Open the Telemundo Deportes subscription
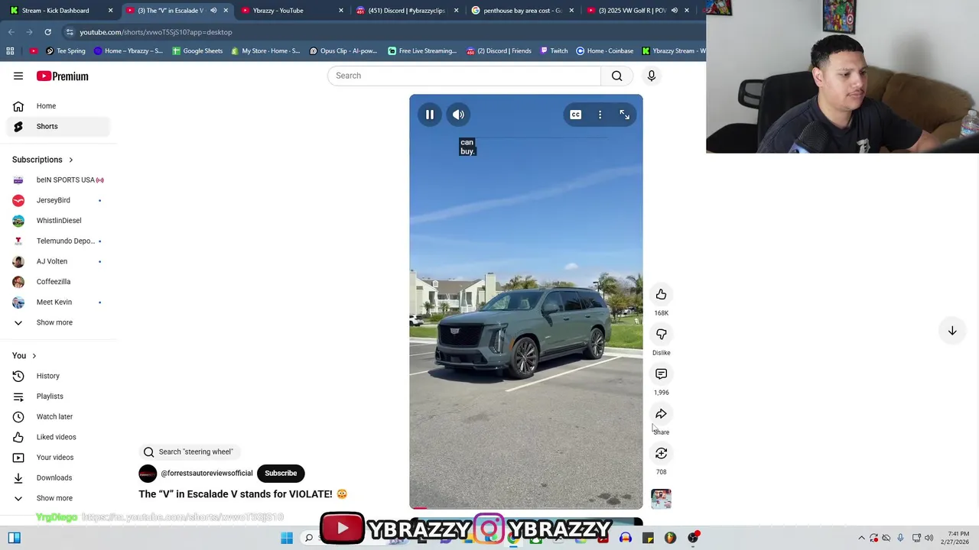Image resolution: width=979 pixels, height=550 pixels. click(58, 241)
